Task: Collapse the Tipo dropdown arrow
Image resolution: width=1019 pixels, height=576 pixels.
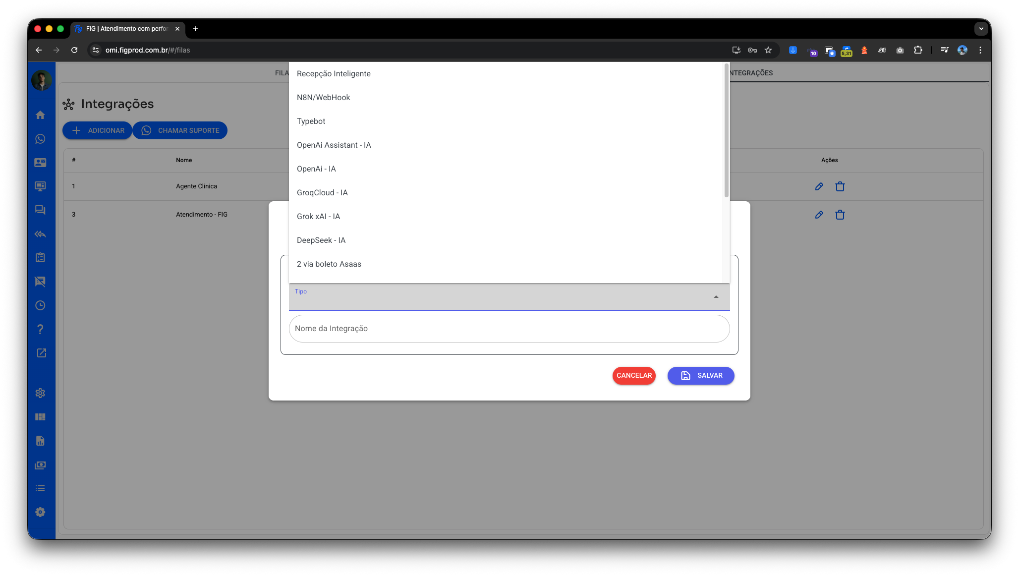Action: click(x=716, y=297)
